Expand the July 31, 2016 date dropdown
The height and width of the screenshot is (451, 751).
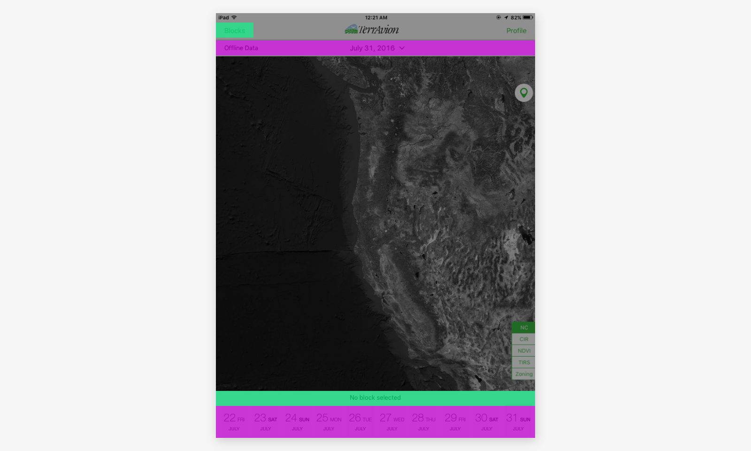coord(377,48)
